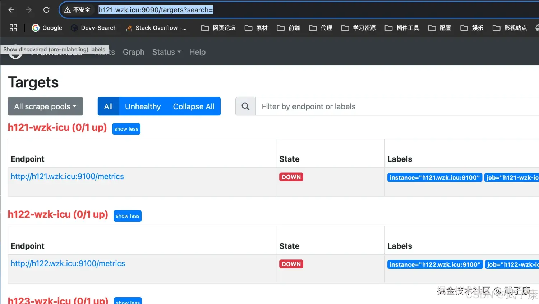Click the URL in the address bar
This screenshot has height=304, width=539.
156,10
